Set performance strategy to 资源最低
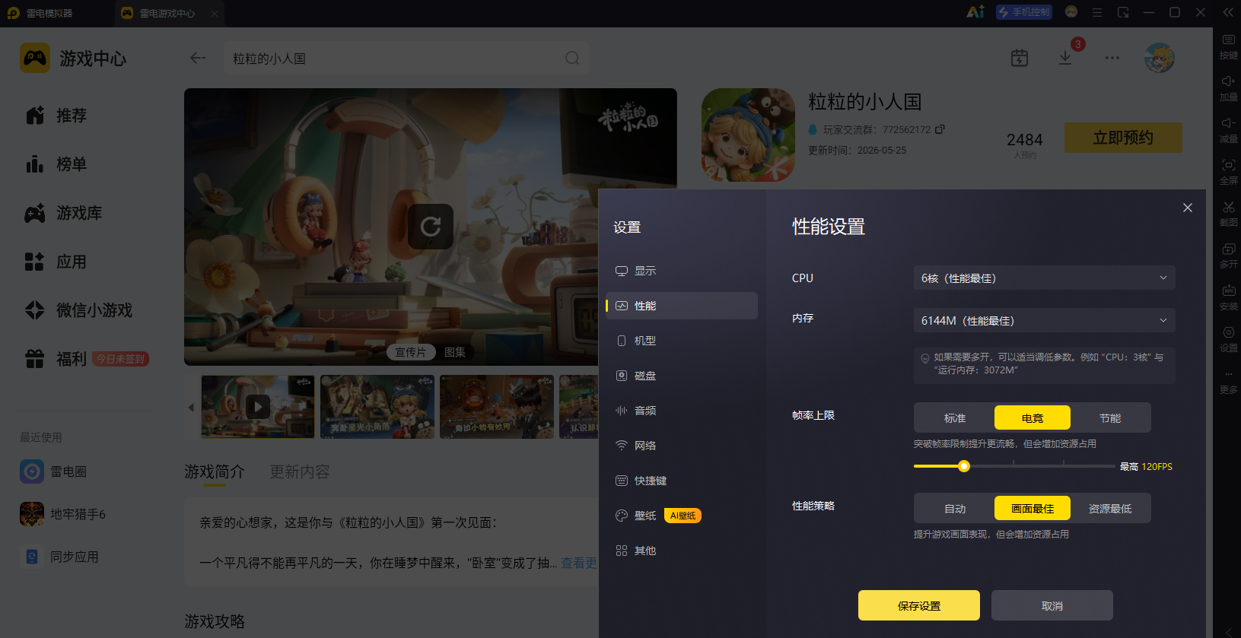 click(1110, 508)
